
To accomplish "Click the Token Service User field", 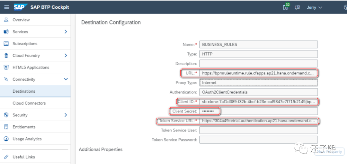I will coord(258,130).
